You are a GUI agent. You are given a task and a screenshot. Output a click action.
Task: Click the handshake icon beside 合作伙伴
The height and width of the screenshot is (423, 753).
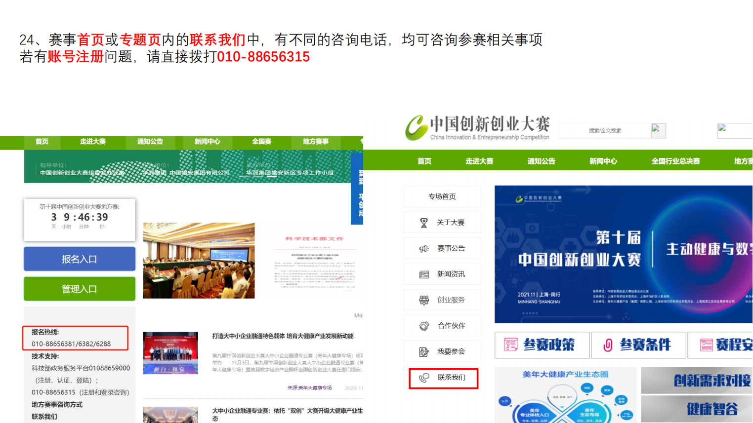click(424, 326)
